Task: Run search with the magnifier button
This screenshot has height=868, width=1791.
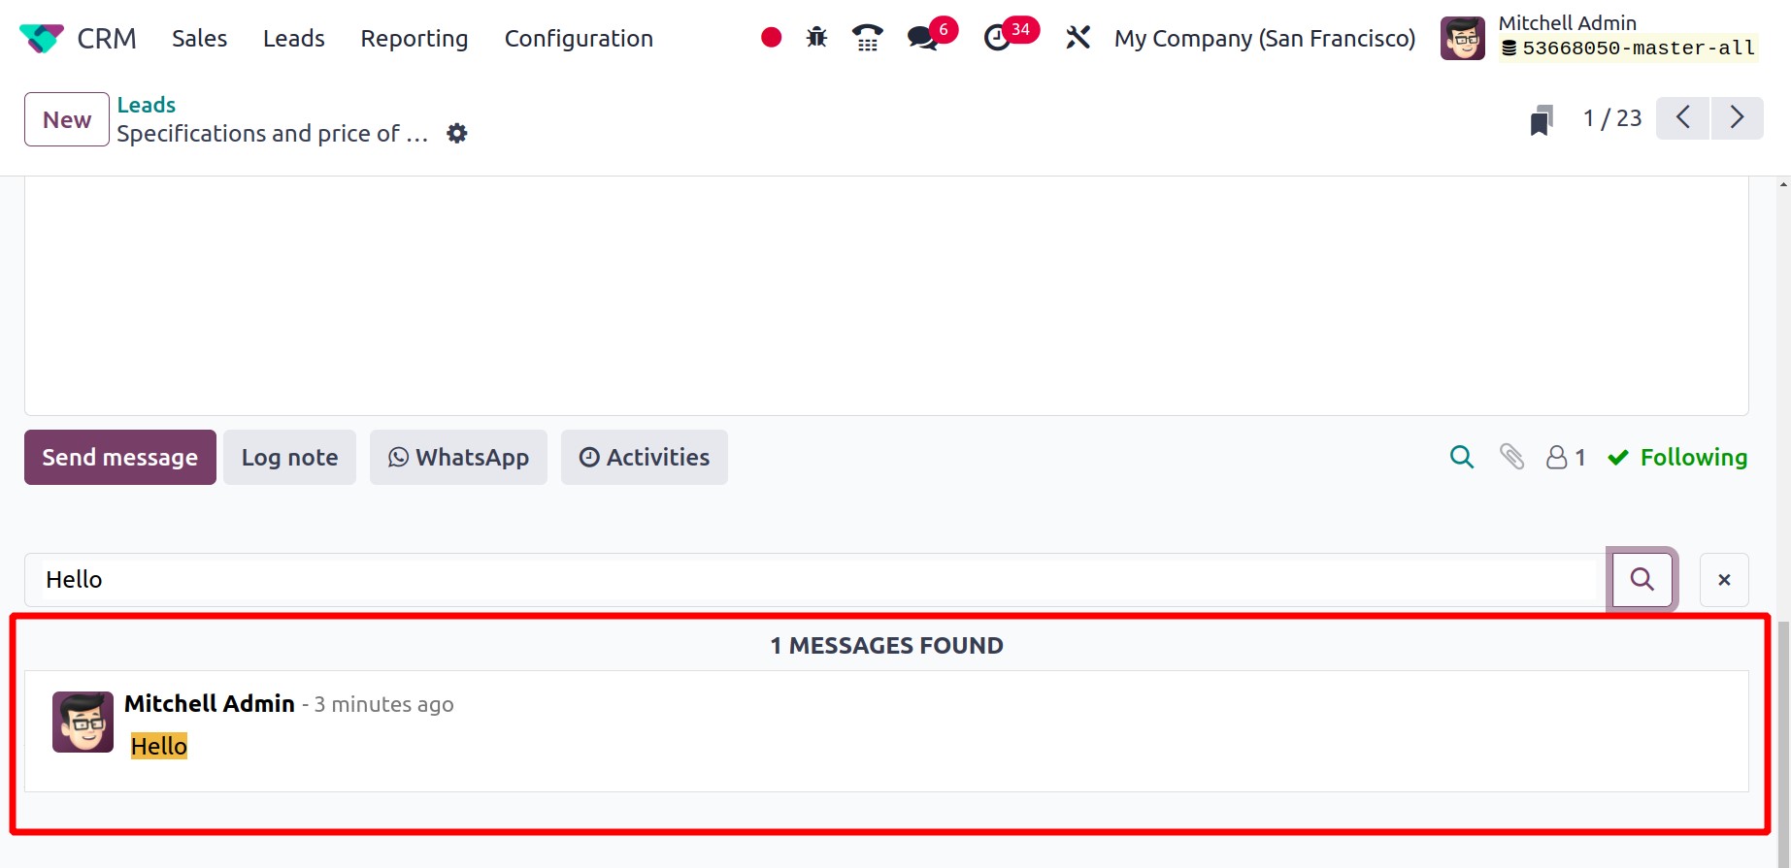Action: coord(1642,580)
